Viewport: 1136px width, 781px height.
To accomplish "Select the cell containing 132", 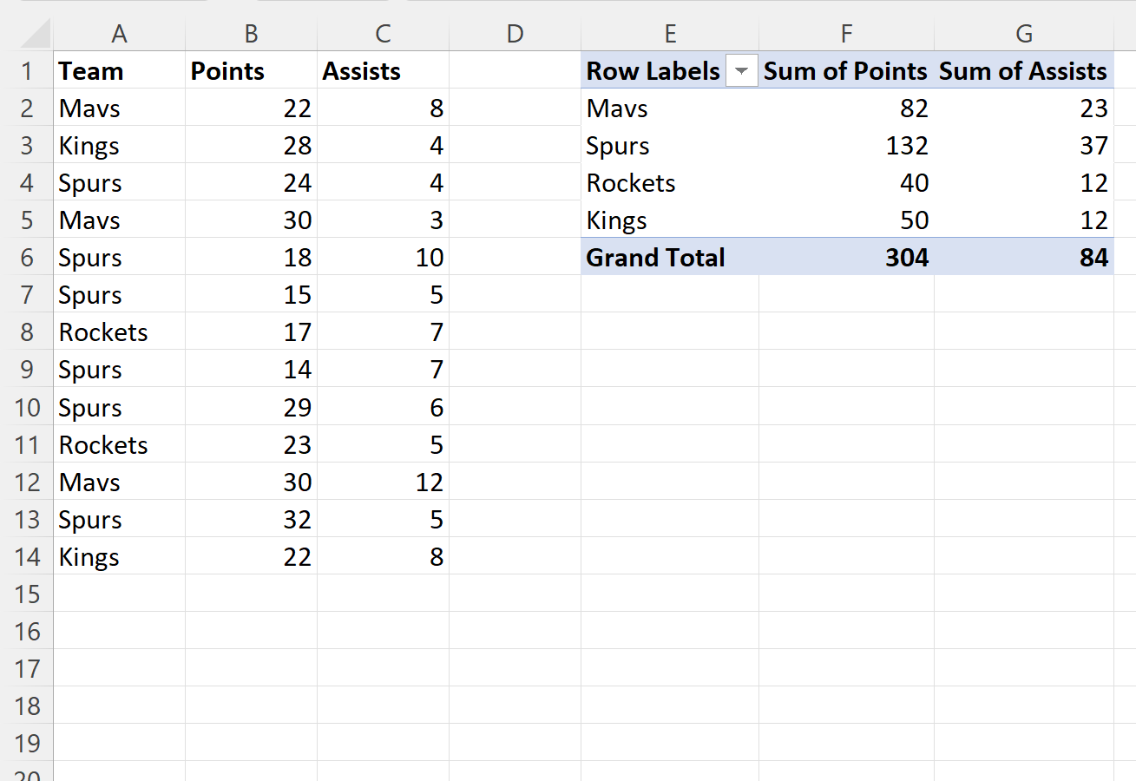I will [907, 145].
